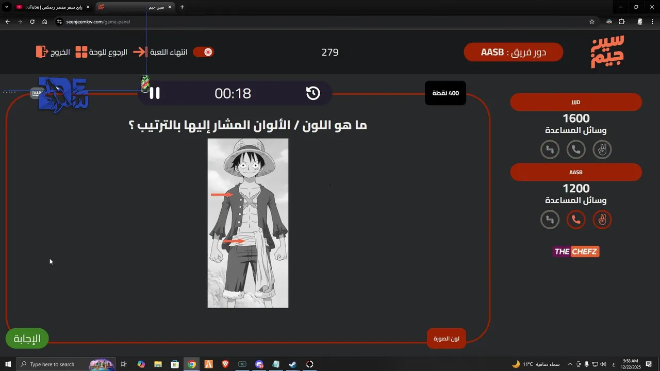The width and height of the screenshot is (660, 371).
Task: Open the Chrome three-dot menu
Action: point(653,22)
